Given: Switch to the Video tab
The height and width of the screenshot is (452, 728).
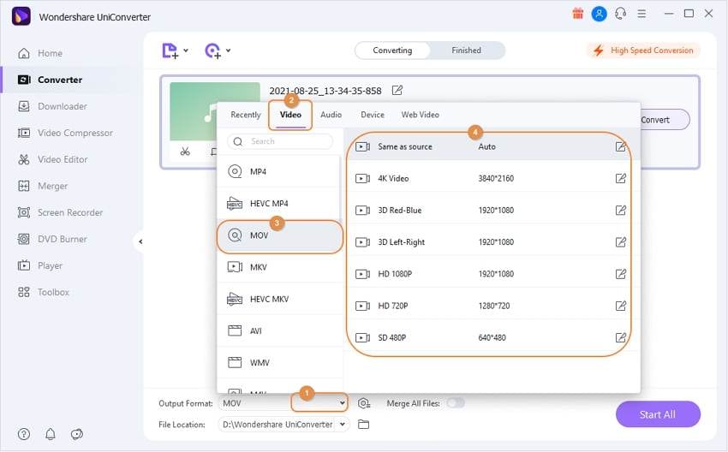Looking at the screenshot, I should (x=290, y=115).
